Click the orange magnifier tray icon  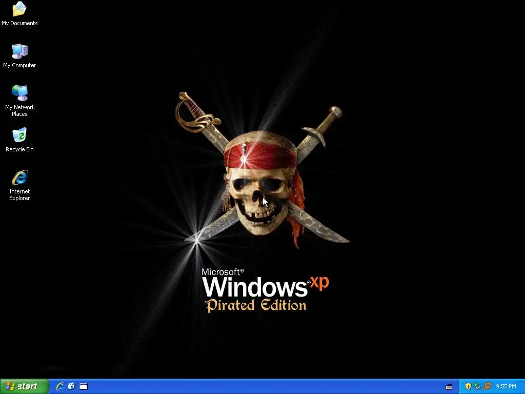(487, 386)
